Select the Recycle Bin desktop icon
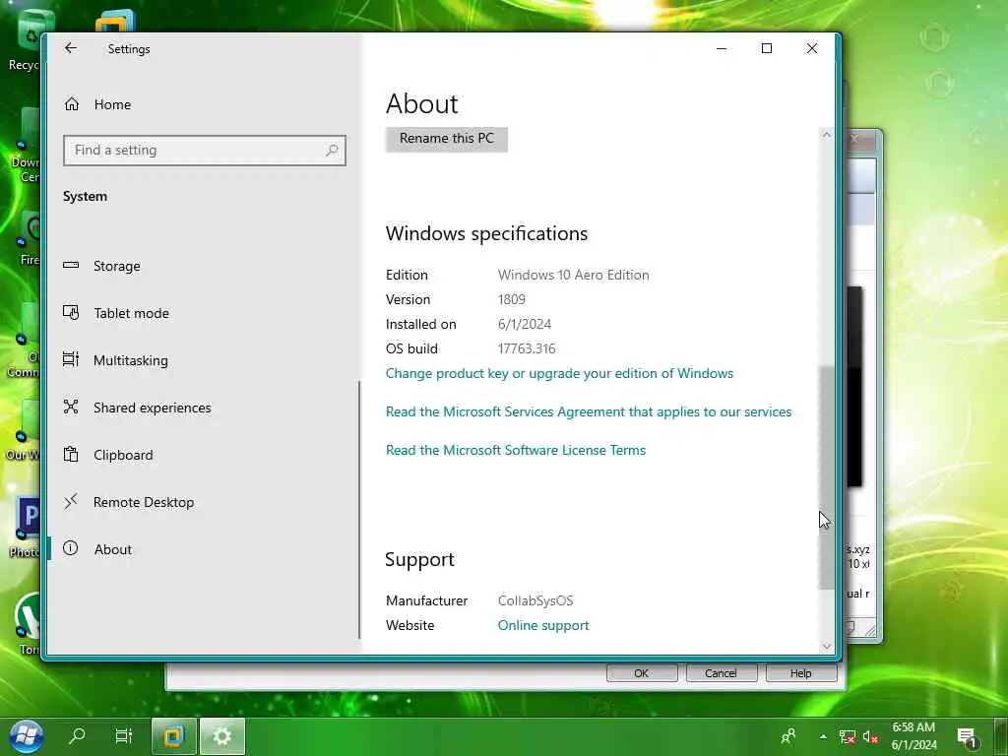The image size is (1008, 756). pos(25,40)
